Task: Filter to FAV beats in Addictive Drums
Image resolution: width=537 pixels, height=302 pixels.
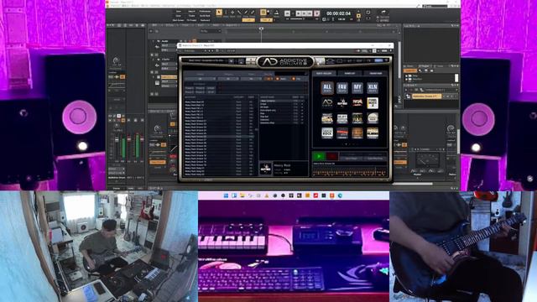Action: [x=342, y=87]
